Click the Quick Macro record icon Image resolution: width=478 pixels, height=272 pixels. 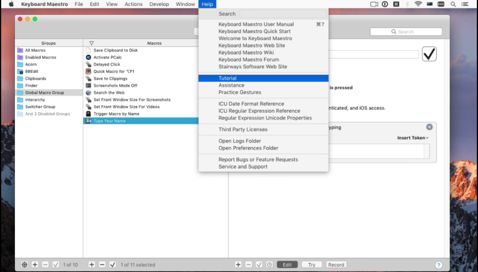[x=88, y=72]
